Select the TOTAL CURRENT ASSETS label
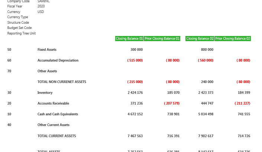This screenshot has height=152, width=262. coord(56,136)
